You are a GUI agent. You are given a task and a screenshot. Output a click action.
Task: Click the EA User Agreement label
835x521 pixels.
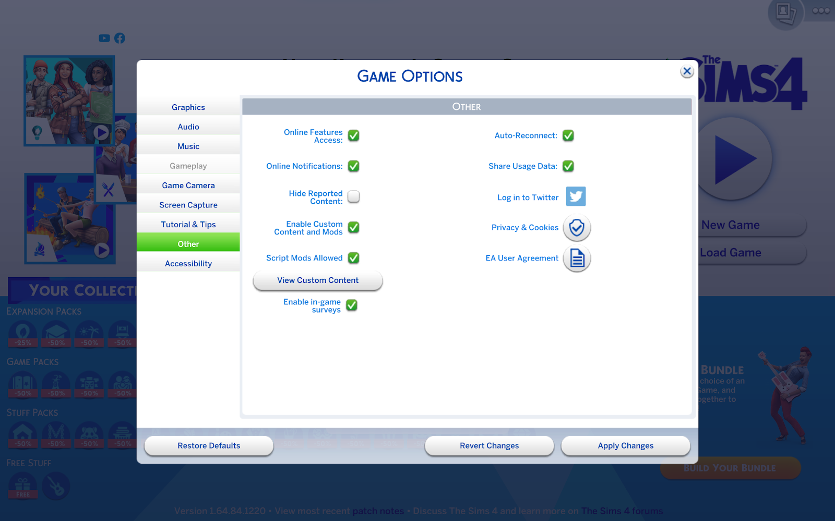(x=522, y=258)
